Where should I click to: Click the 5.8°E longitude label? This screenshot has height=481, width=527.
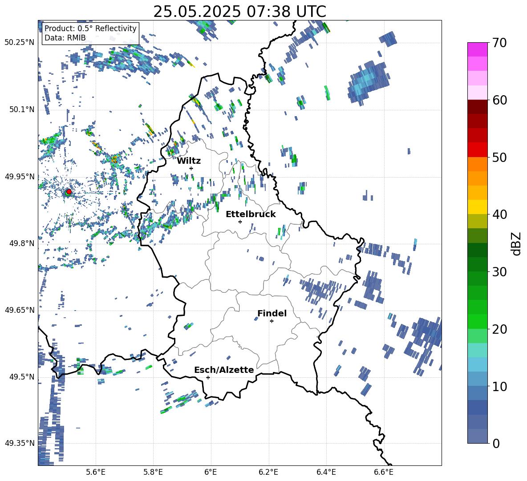click(x=153, y=472)
